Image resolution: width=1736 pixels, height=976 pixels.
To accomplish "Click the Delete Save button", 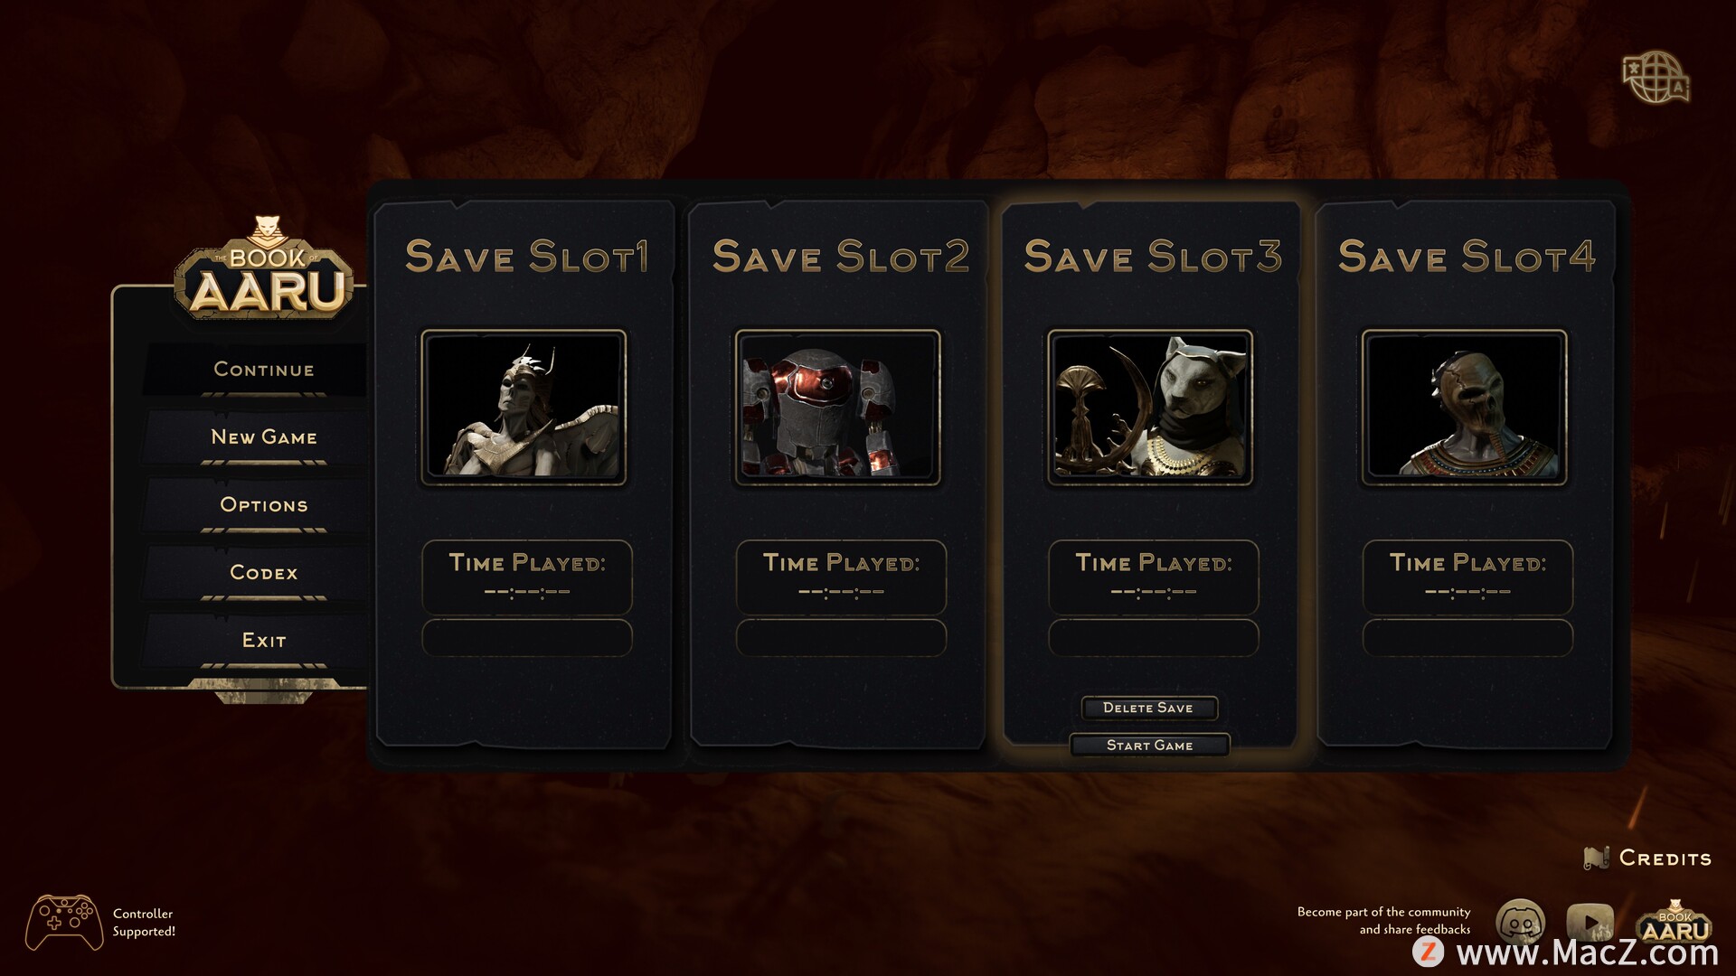I will coord(1149,708).
